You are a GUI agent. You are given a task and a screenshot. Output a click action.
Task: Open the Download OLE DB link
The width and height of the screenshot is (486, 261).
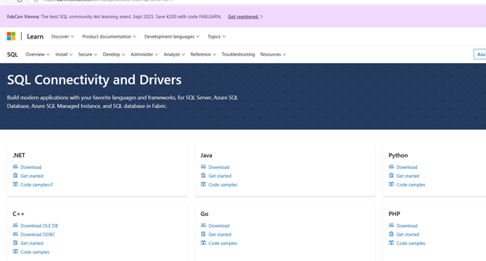click(39, 225)
